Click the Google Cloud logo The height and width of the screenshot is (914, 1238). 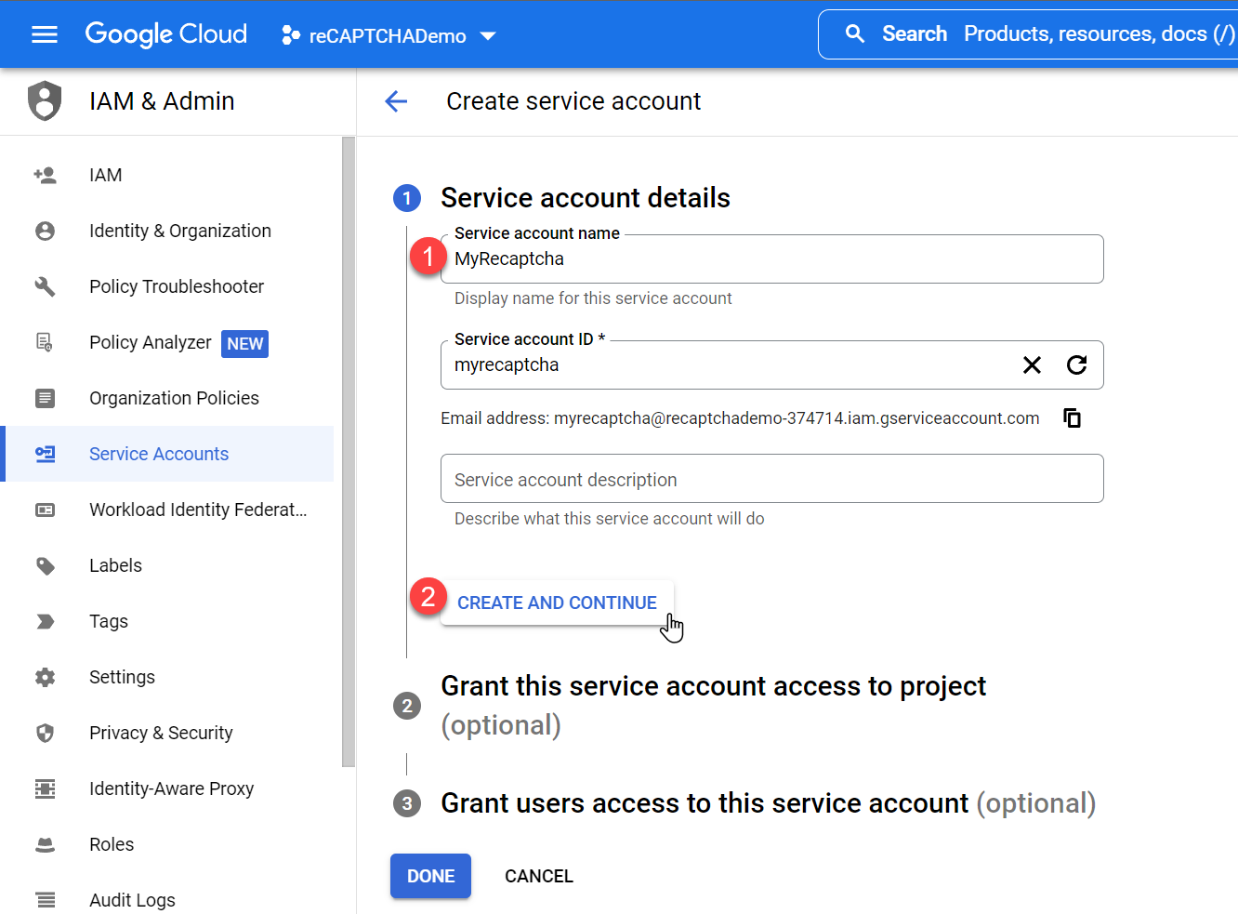(x=166, y=34)
